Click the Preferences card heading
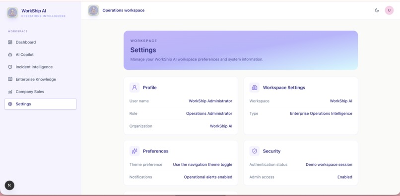The image size is (400, 196). [156, 151]
